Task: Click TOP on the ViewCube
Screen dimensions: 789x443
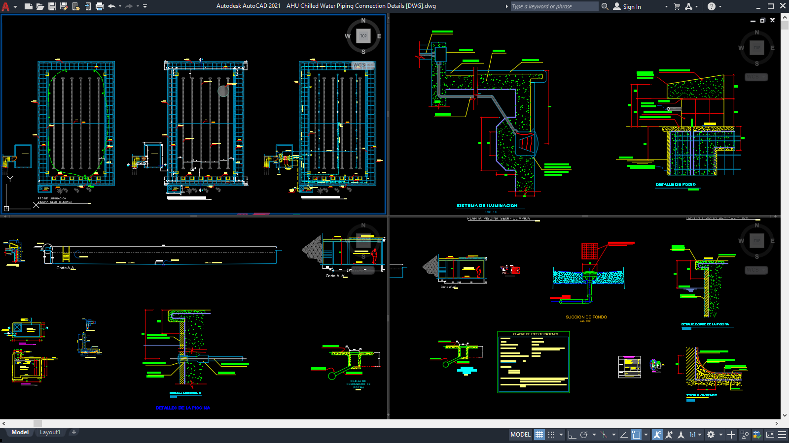Action: point(363,36)
